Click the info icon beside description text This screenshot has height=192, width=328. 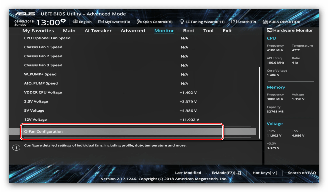16,148
